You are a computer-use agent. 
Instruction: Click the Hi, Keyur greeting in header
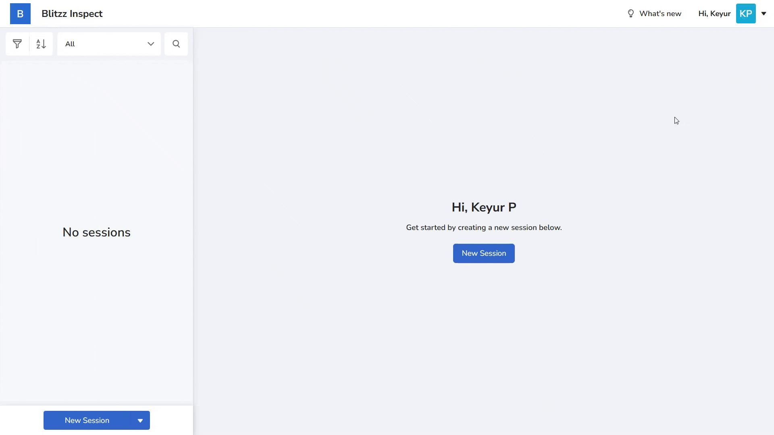[x=714, y=14]
